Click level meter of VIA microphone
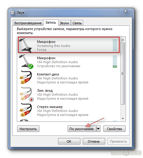The height and width of the screenshot is (158, 143). [115, 61]
